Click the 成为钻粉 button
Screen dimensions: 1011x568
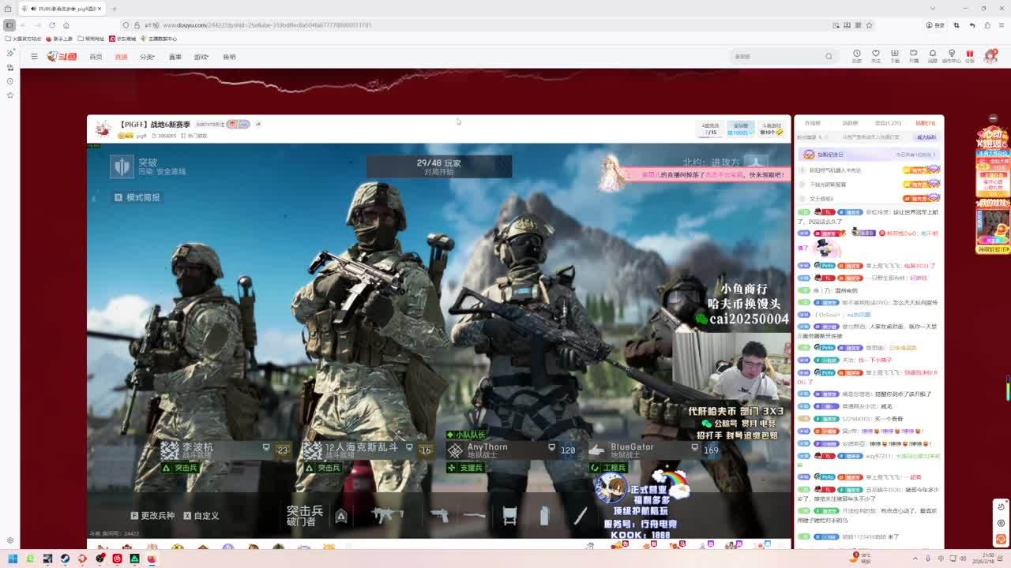[x=926, y=137]
